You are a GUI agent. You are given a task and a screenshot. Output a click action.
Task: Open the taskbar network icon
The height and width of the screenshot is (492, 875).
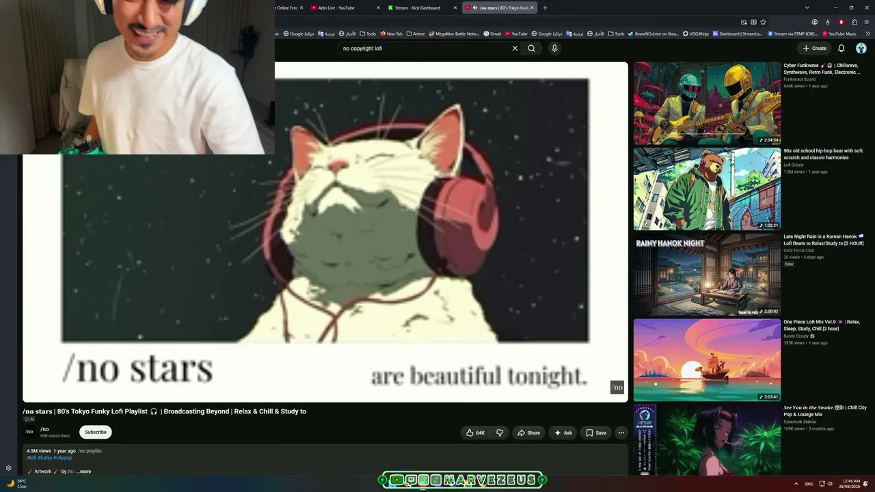[822, 484]
